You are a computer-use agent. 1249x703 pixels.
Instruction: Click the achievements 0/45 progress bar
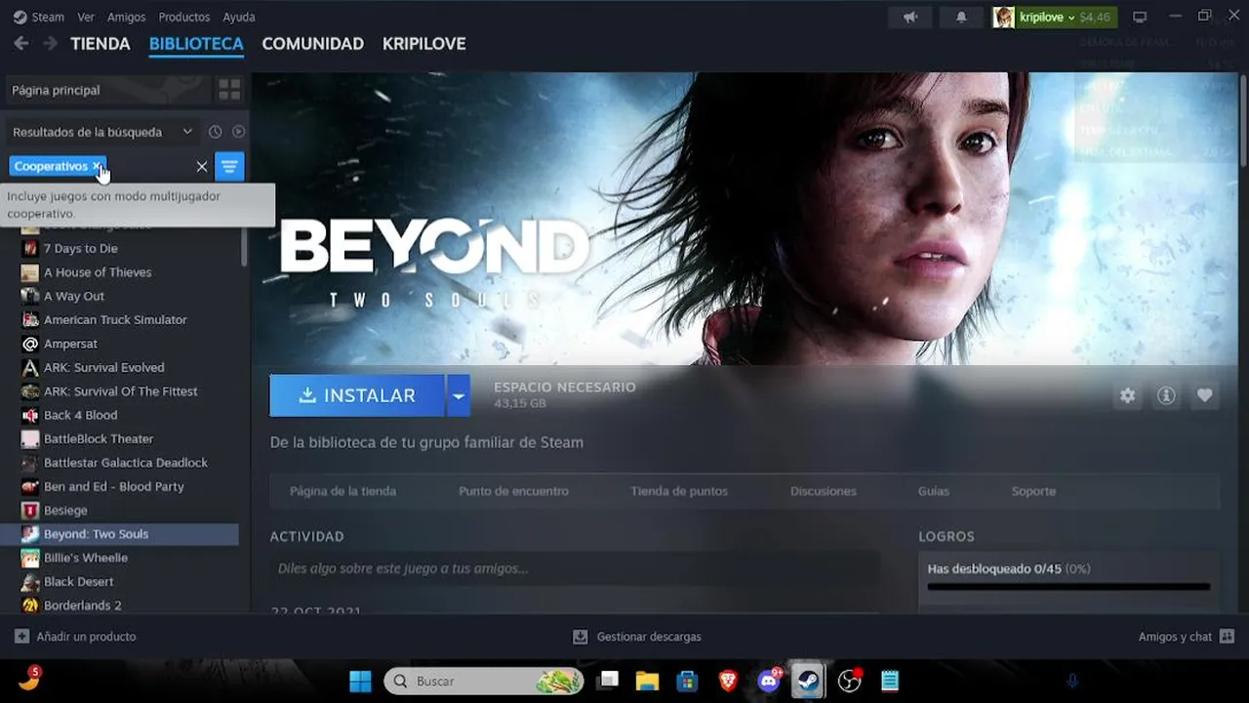(1068, 587)
